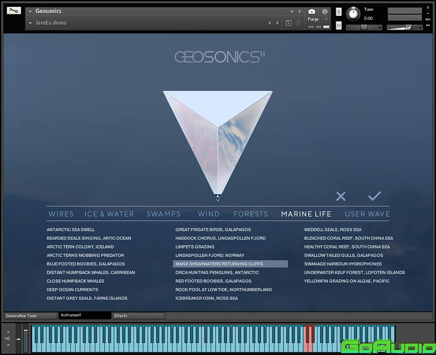436x355 pixels.
Task: Solo the Geosonics instrument
Action: tap(339, 12)
